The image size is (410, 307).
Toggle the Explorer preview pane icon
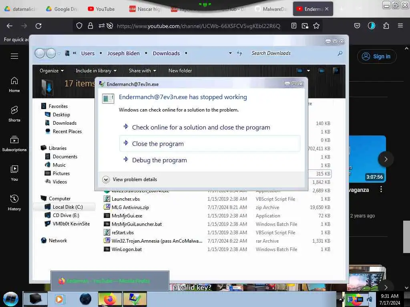pos(322,71)
